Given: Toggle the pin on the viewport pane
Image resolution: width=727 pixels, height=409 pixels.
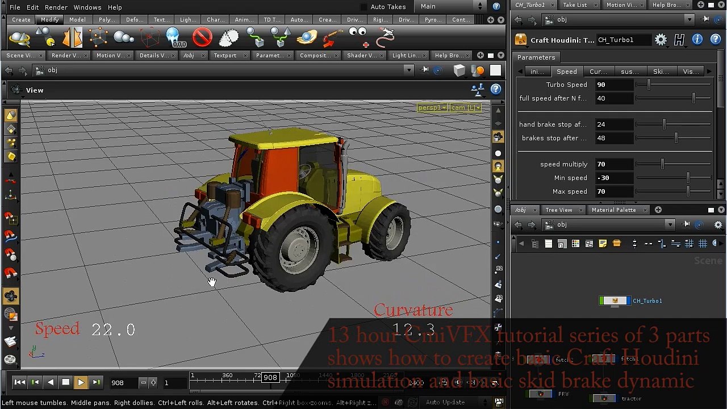Looking at the screenshot, I should pyautogui.click(x=425, y=70).
